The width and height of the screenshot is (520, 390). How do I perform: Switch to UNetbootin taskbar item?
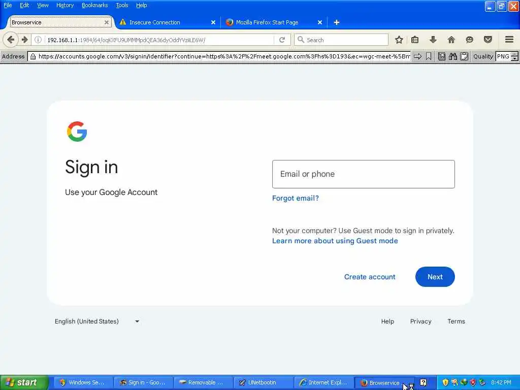click(264, 382)
